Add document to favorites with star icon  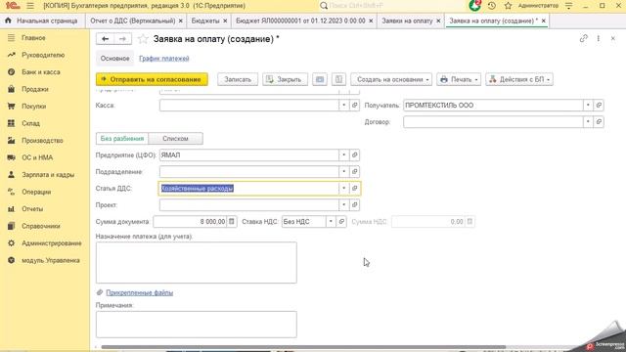pyautogui.click(x=143, y=39)
